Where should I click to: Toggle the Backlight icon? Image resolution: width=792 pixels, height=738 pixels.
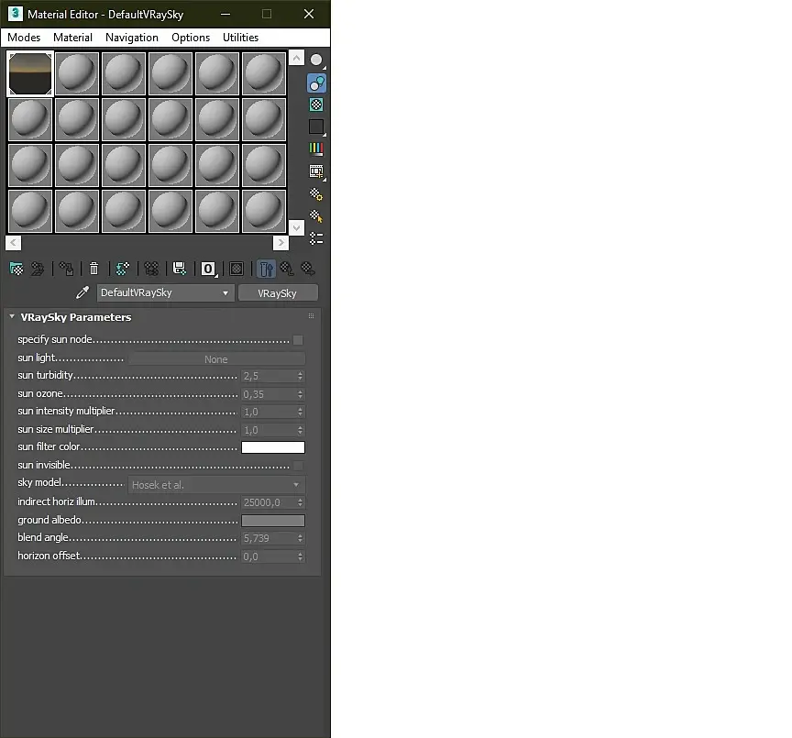pyautogui.click(x=316, y=83)
